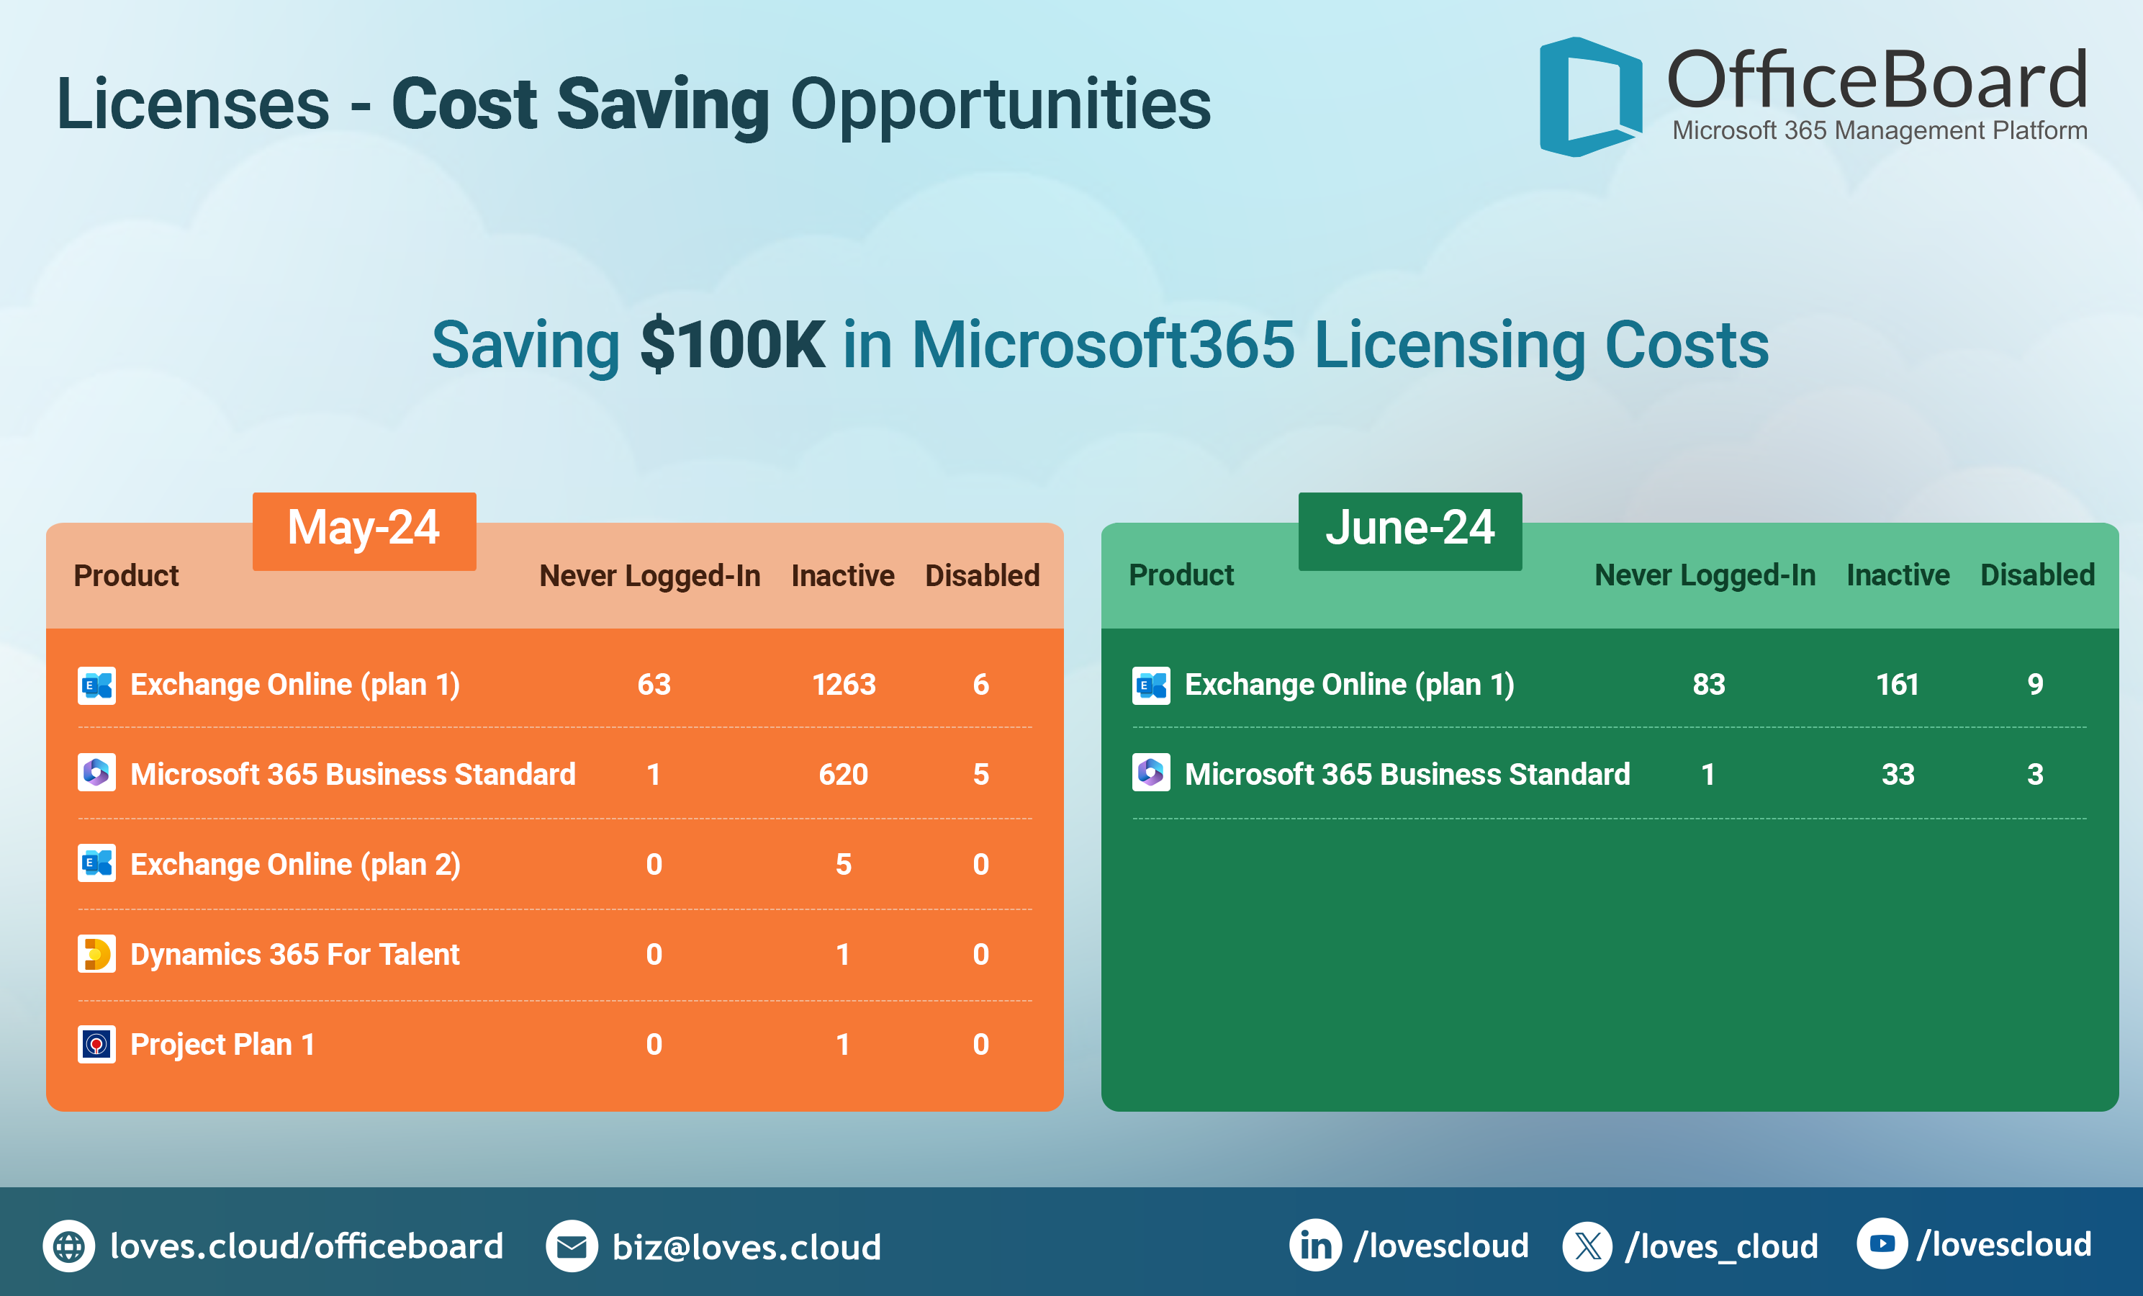Click the inactive 1 value for Project Plan 1
This screenshot has width=2143, height=1296.
[843, 1044]
